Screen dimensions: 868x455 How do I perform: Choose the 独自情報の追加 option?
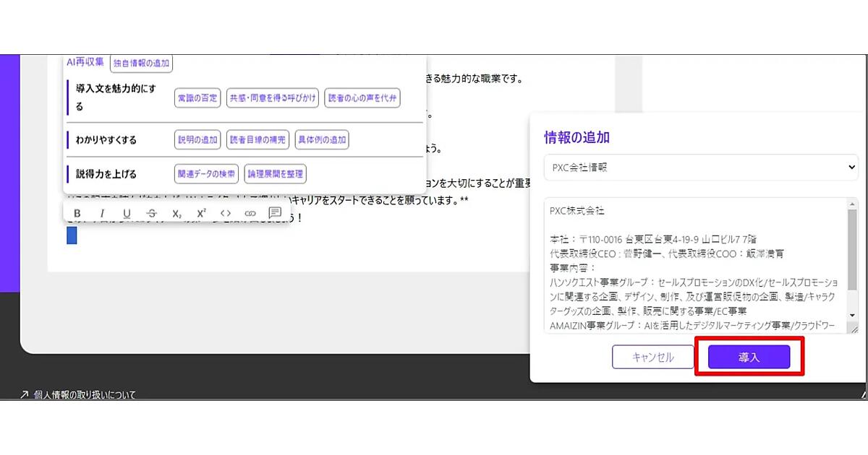pos(142,64)
